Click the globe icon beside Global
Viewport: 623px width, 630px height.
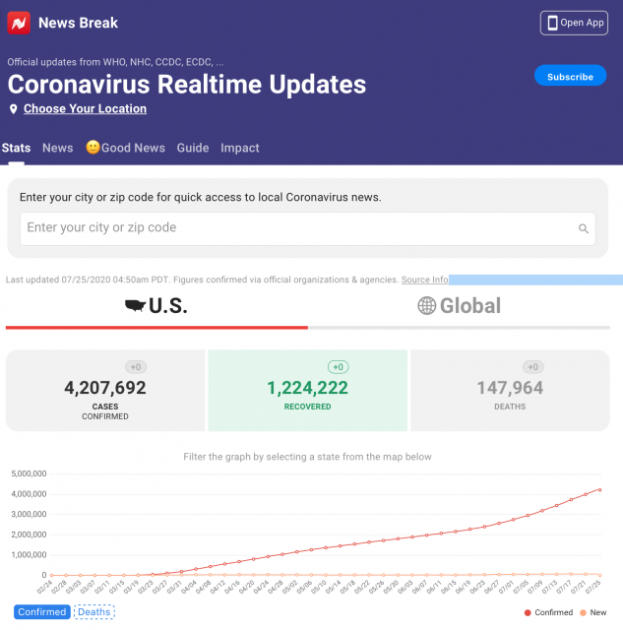click(426, 306)
